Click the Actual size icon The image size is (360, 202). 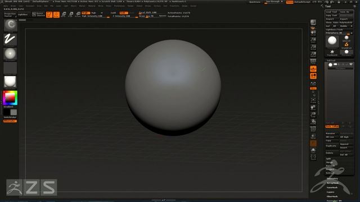coord(313,47)
